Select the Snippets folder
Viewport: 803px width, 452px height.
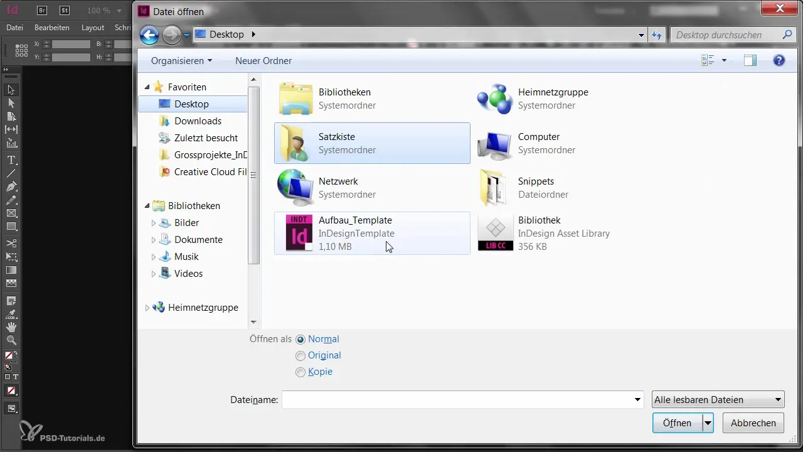point(571,188)
